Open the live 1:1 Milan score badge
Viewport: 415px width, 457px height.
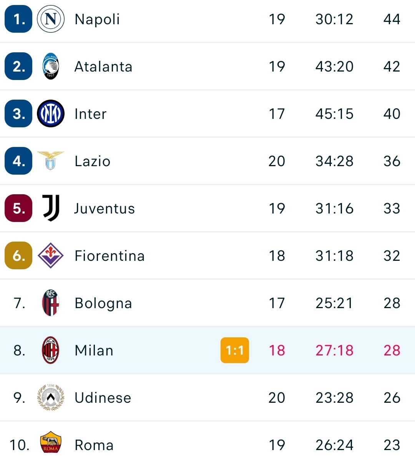pyautogui.click(x=235, y=350)
